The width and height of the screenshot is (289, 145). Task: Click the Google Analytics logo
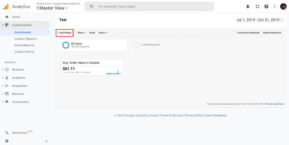coord(6,6)
